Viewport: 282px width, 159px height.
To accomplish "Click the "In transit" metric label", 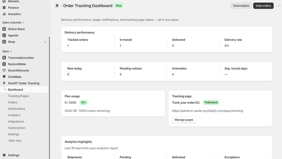I will [x=126, y=40].
